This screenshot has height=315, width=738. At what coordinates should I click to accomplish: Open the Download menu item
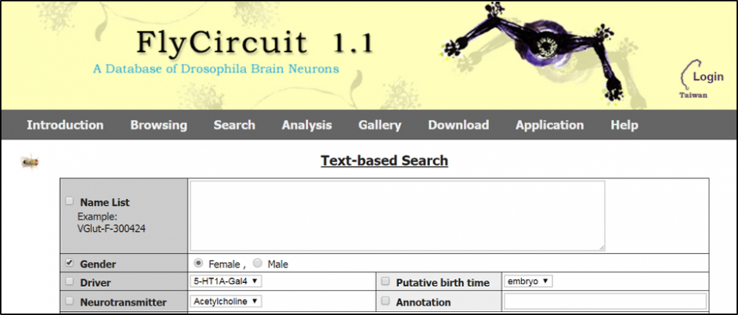[x=458, y=125]
